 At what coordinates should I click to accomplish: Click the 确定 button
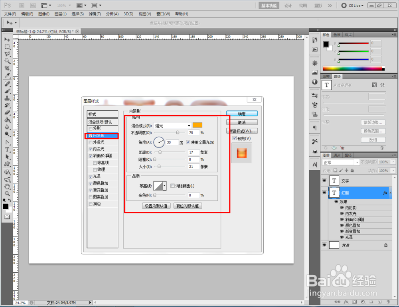(242, 114)
